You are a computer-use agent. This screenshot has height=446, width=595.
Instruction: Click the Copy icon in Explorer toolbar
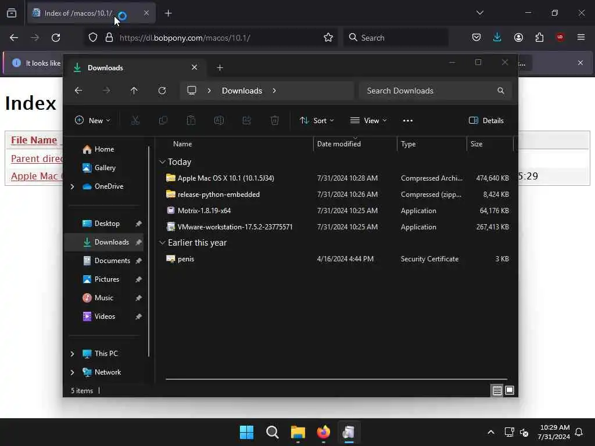(x=163, y=121)
